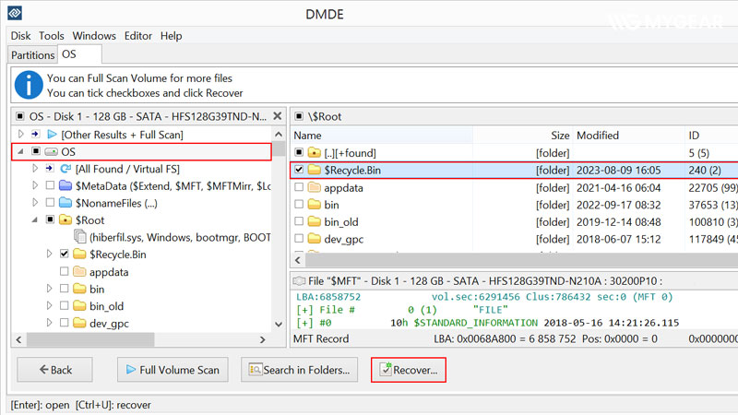This screenshot has height=415, width=738.
Task: Click the files icon beside hiberfil.sys entry
Action: [x=80, y=237]
